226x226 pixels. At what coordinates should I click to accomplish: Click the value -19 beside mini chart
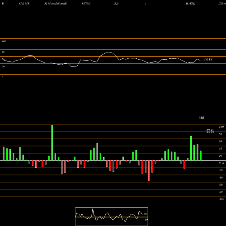(146, 220)
